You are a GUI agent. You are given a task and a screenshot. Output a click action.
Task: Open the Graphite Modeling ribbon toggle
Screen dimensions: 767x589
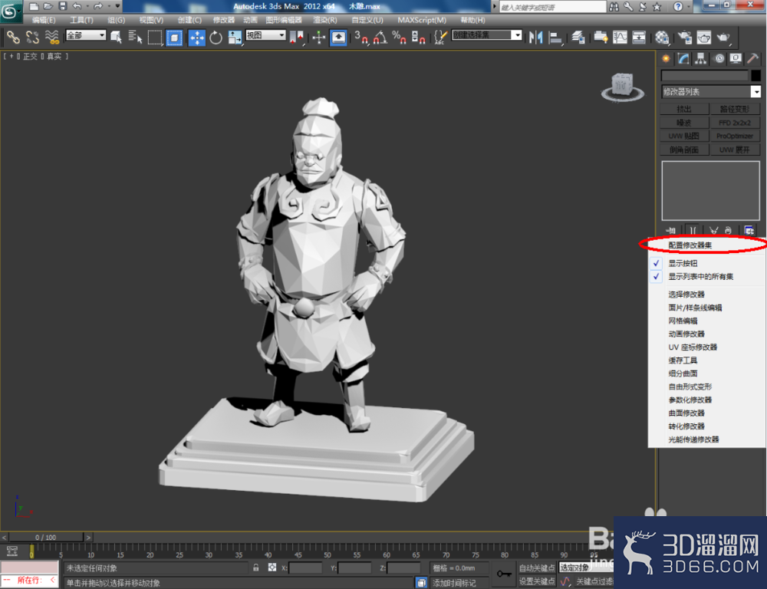pyautogui.click(x=601, y=37)
